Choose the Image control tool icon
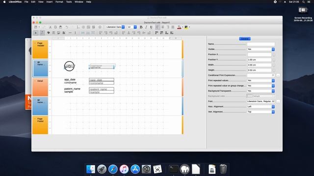The image size is (314, 176). pos(59,33)
